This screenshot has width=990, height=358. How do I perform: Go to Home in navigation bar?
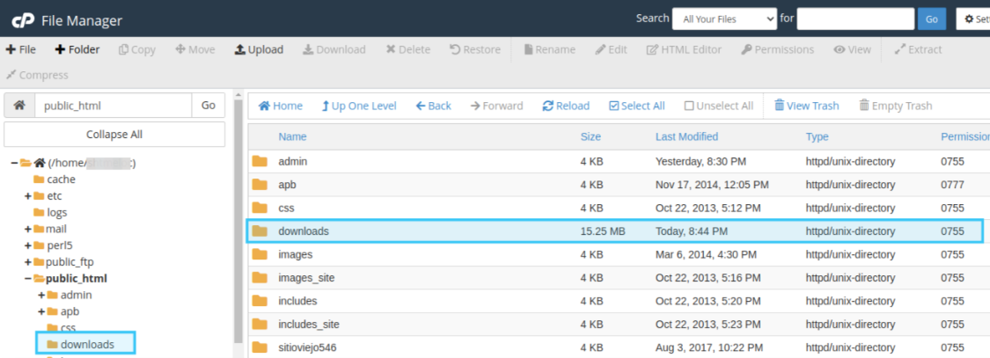[x=281, y=106]
